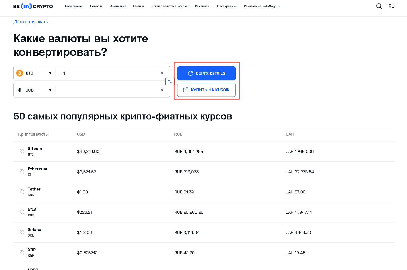Image resolution: width=407 pixels, height=270 pixels.
Task: Clear the BTC amount with X icon
Action: pos(162,73)
